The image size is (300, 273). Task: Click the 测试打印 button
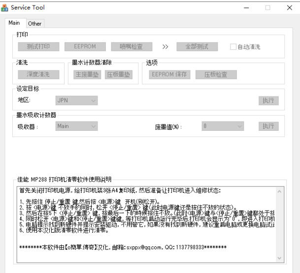38,47
